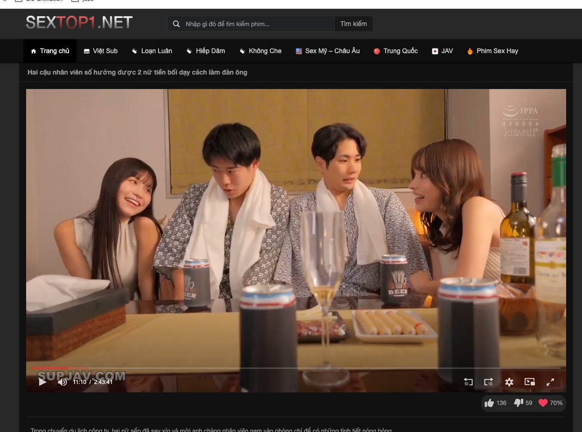Play the video with the play button
This screenshot has height=432, width=582.
click(42, 382)
